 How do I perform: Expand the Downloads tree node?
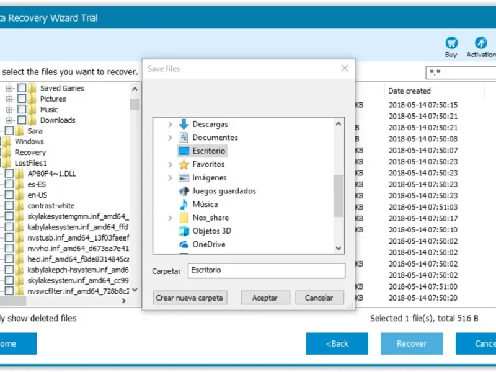pyautogui.click(x=9, y=120)
